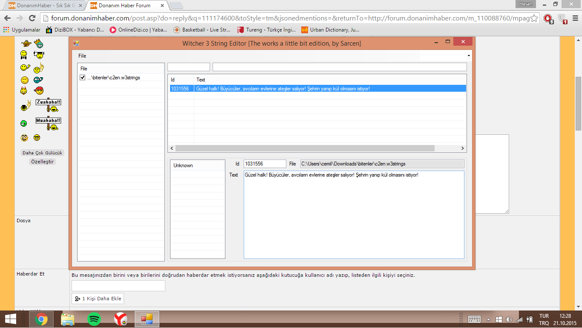Viewport: 582px width, 328px height.
Task: Insert the rock-hand dark smiley
Action: click(x=26, y=106)
